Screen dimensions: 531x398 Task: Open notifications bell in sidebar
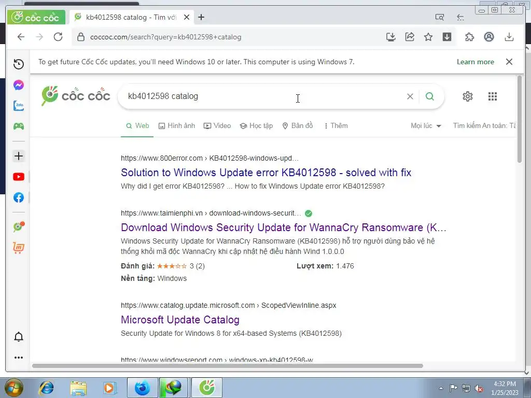19,337
